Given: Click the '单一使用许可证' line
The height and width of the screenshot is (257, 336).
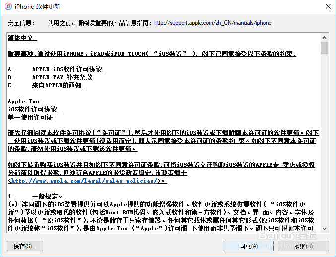Looking at the screenshot, I should pos(30,117).
